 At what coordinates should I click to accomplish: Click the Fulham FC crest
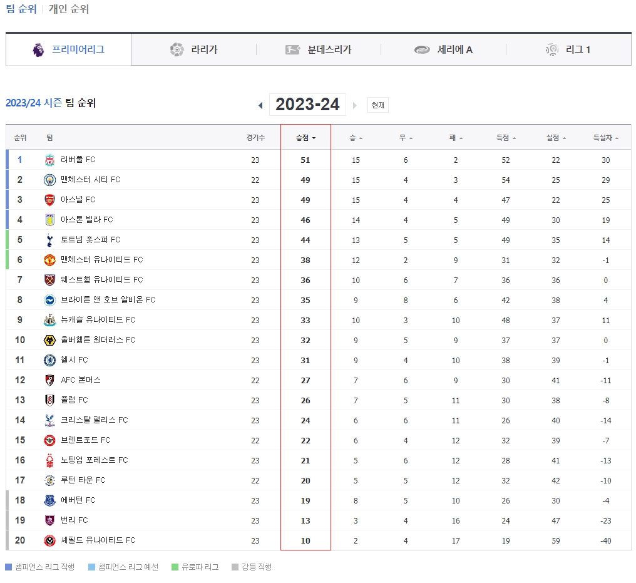click(x=49, y=400)
